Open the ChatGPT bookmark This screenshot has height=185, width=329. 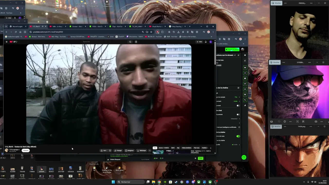(x=120, y=36)
